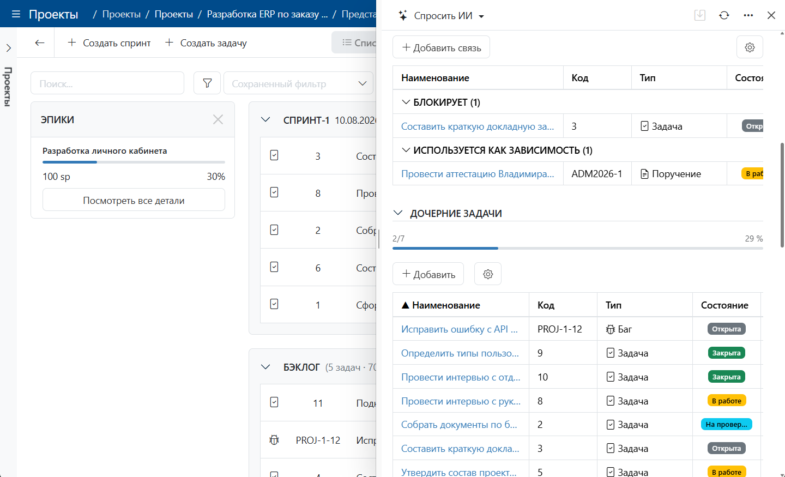Image resolution: width=785 pixels, height=477 pixels.
Task: Refresh the task panel
Action: coord(724,15)
